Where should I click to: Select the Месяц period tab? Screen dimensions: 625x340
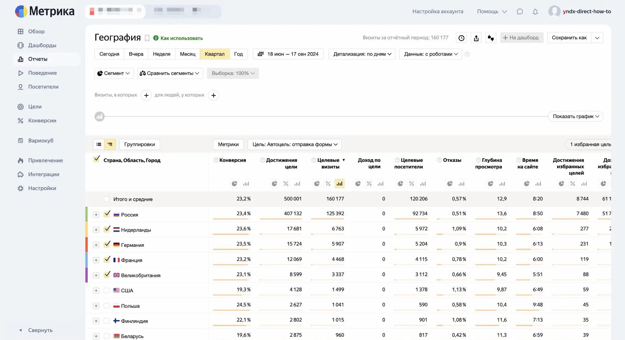(187, 54)
